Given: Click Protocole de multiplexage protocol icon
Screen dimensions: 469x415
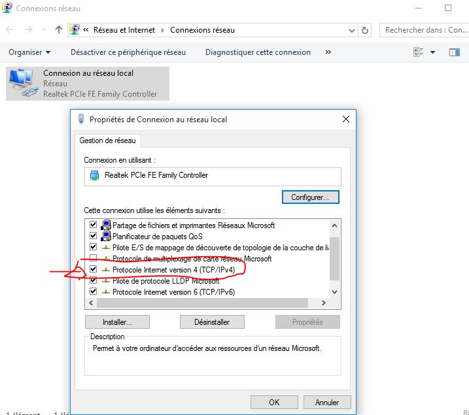Looking at the screenshot, I should coord(105,258).
